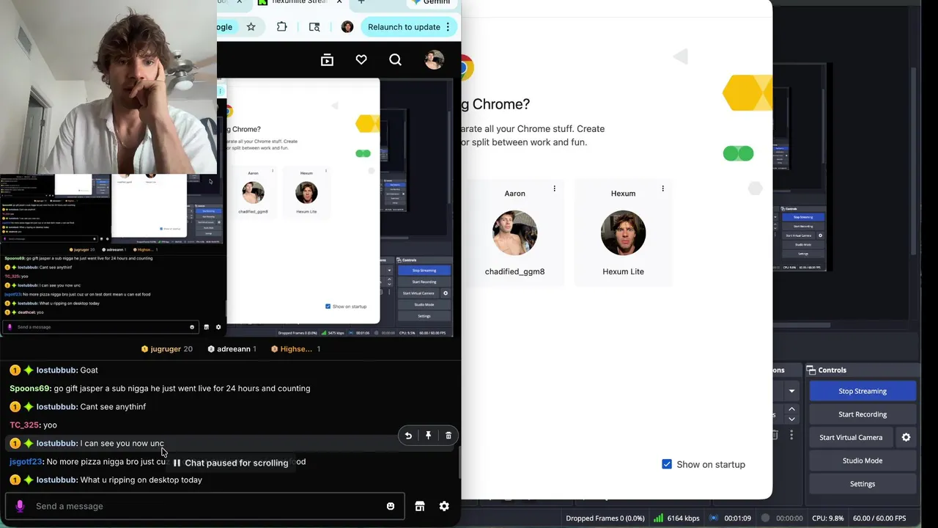Viewport: 938px width, 528px height.
Task: Open the following heart icon
Action: [x=361, y=60]
